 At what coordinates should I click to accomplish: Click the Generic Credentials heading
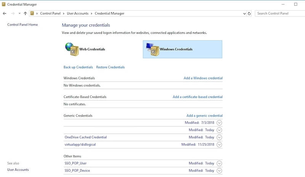[78, 115]
